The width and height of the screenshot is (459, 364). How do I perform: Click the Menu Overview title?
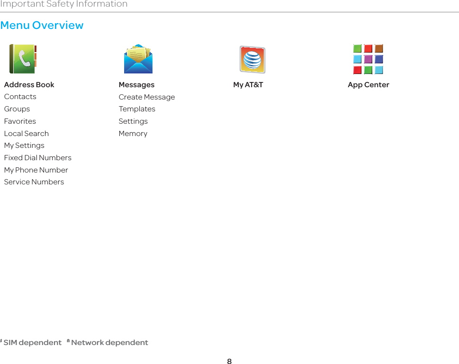[x=42, y=25]
